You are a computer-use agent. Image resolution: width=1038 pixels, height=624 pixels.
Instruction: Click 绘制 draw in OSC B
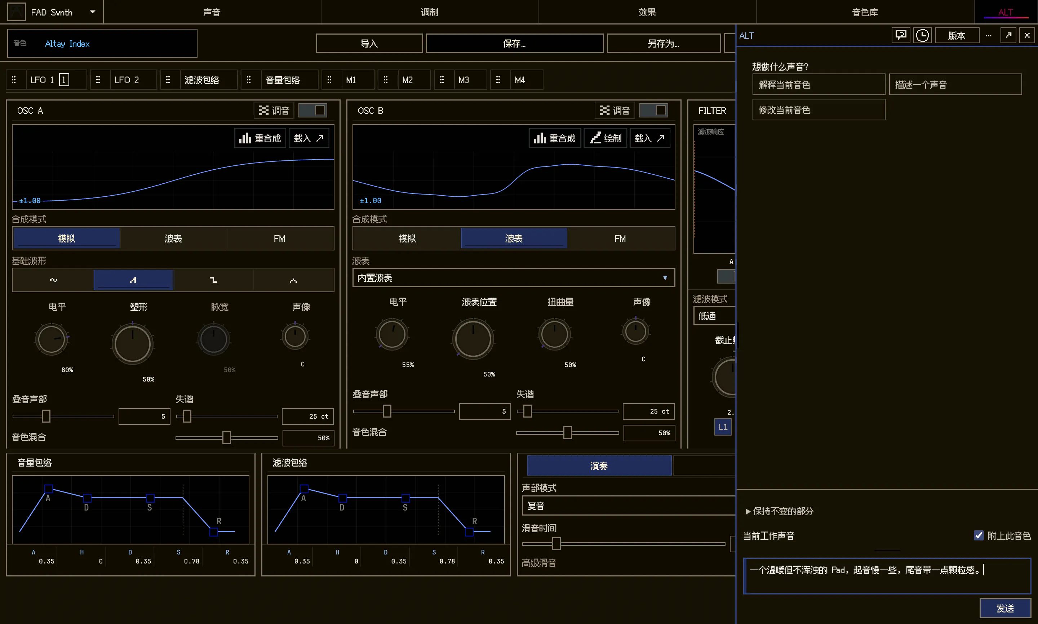click(605, 138)
